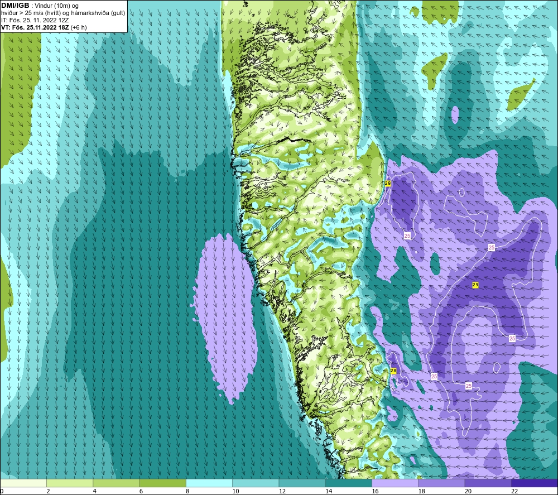
Task: Click the '10' value on the legend scale
Action: coord(235,491)
